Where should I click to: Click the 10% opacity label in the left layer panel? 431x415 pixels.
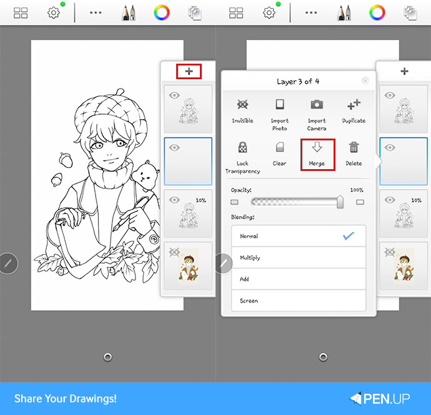201,200
